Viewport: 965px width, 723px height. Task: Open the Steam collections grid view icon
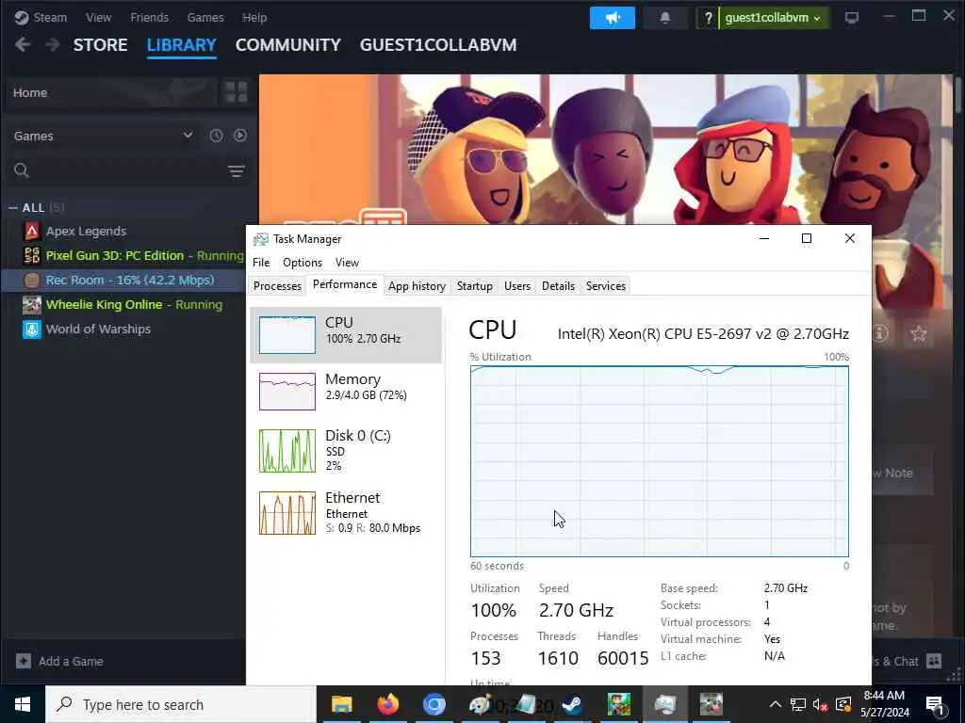236,92
